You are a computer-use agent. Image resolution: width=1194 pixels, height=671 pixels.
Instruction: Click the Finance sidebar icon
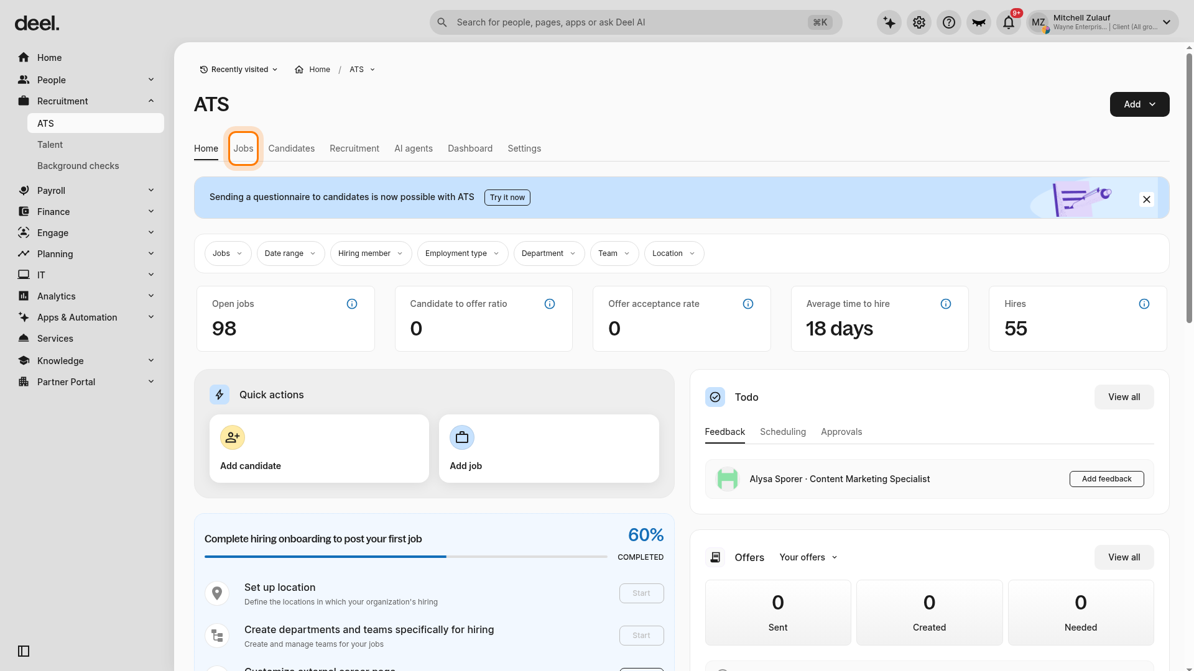tap(24, 212)
